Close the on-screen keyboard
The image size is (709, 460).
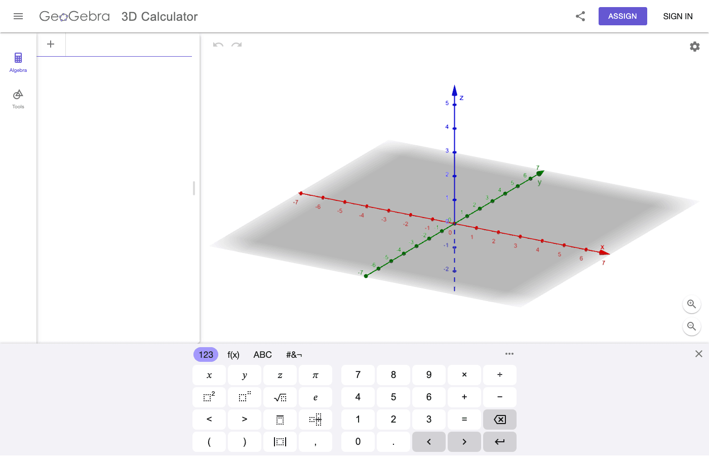(698, 353)
